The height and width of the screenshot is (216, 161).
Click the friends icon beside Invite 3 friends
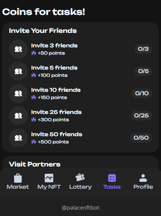click(18, 49)
